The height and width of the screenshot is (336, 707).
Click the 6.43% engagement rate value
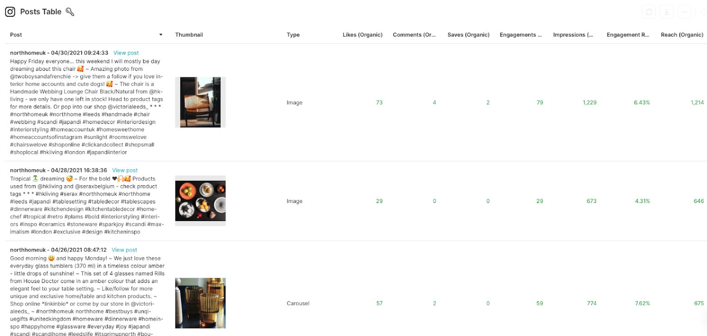(x=641, y=102)
